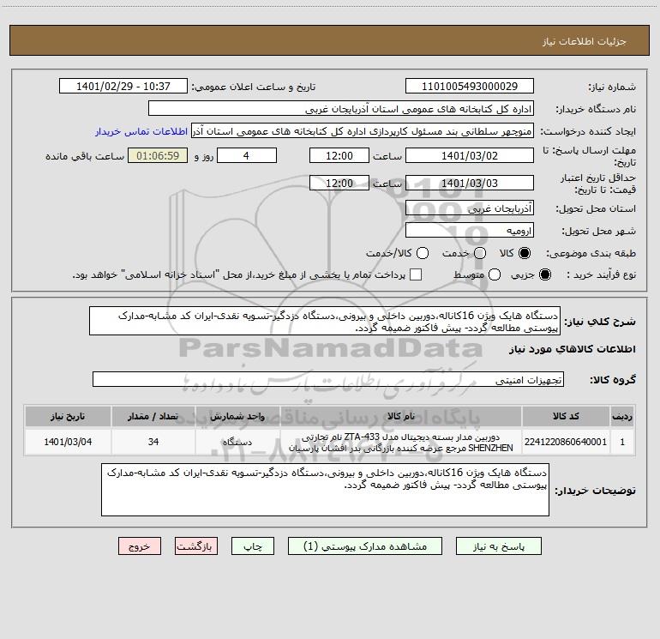
Task: Click the delivery city ارومیه field
Action: 470,231
